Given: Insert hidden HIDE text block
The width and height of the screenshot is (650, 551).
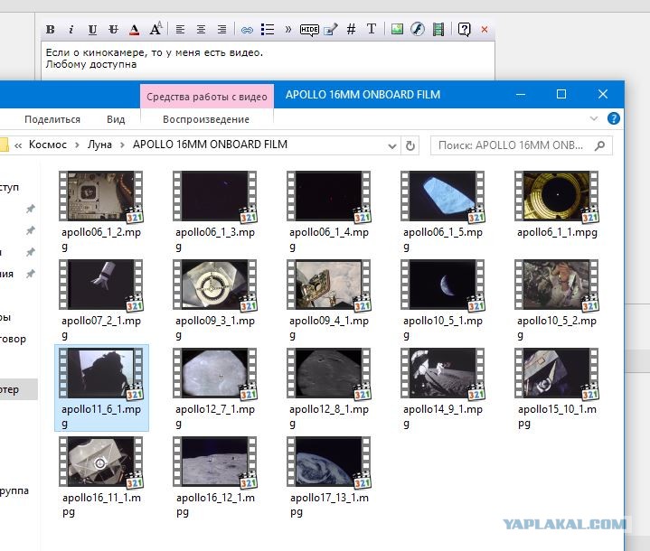Looking at the screenshot, I should tap(309, 30).
